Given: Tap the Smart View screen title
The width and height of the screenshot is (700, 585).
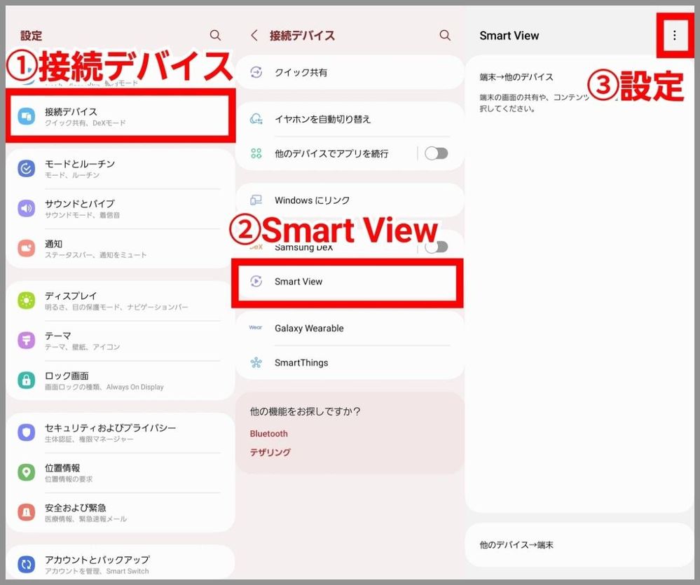Looking at the screenshot, I should [509, 36].
